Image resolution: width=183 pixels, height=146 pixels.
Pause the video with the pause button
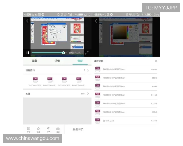27,53
